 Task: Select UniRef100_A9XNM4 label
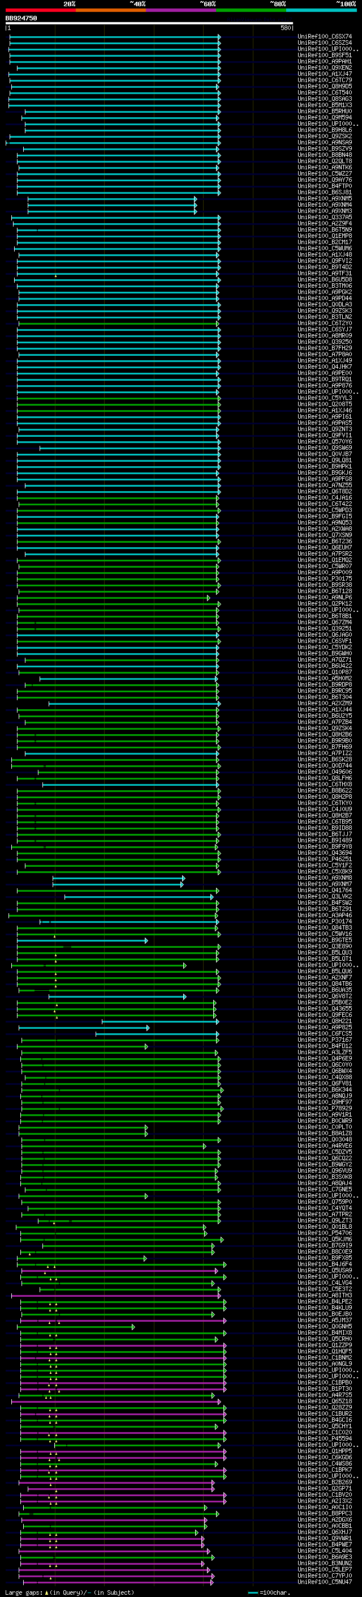coord(325,205)
